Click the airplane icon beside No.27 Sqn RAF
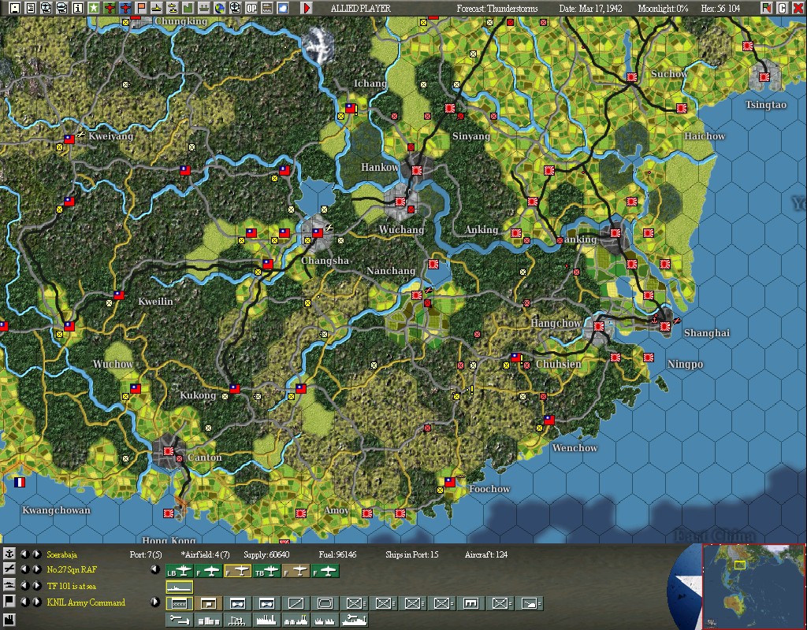Viewport: 807px width, 630px height. [x=9, y=569]
